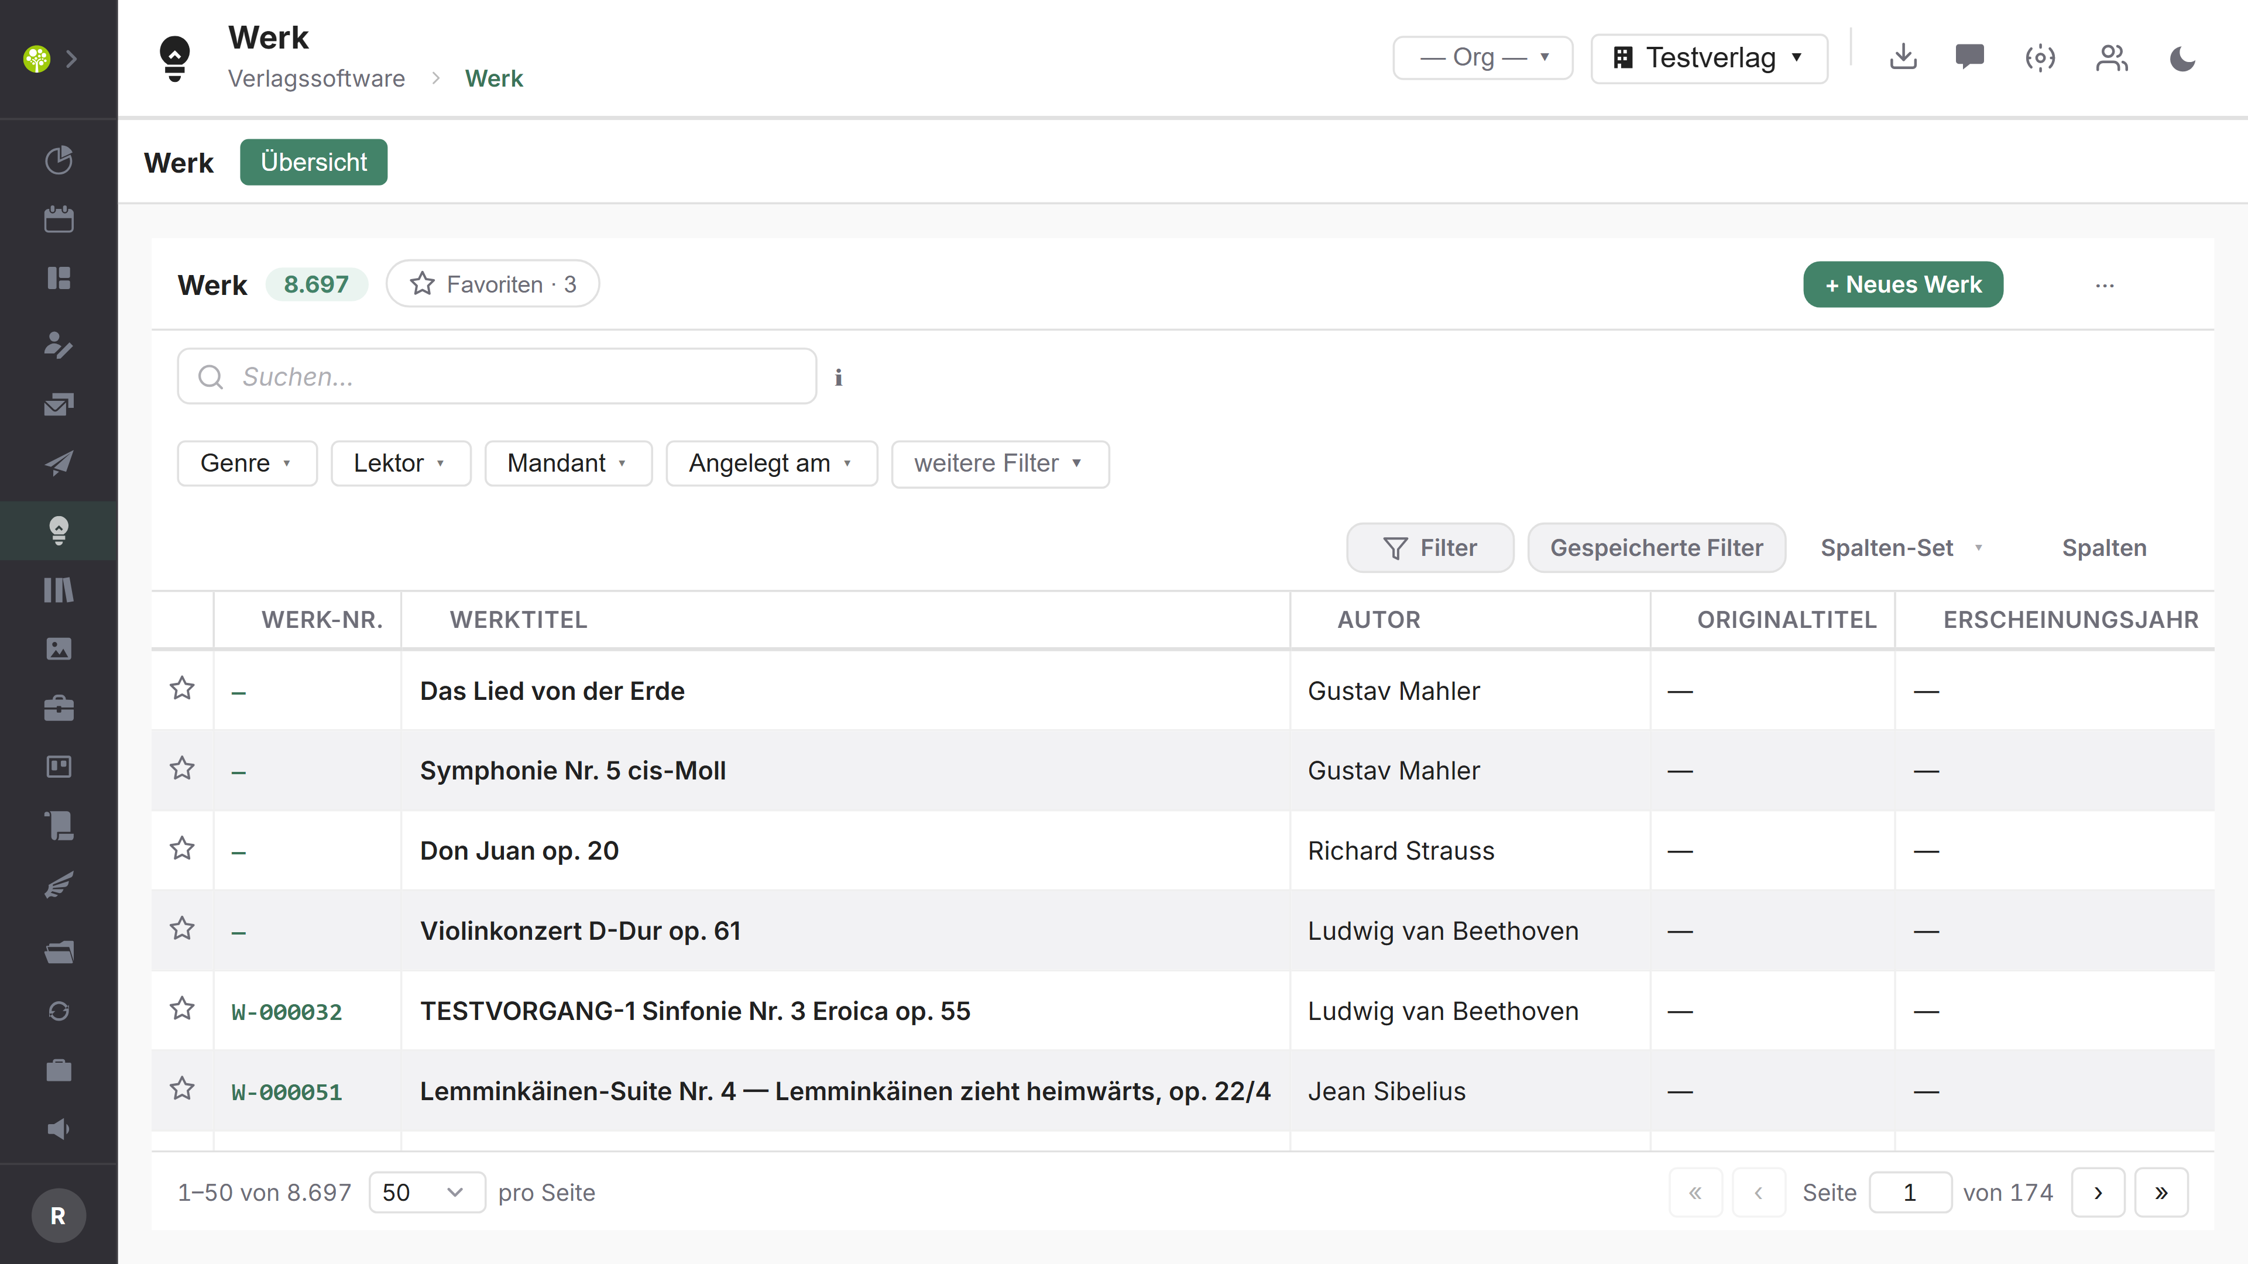Open the 50 per page selector
The height and width of the screenshot is (1264, 2248).
pos(427,1191)
